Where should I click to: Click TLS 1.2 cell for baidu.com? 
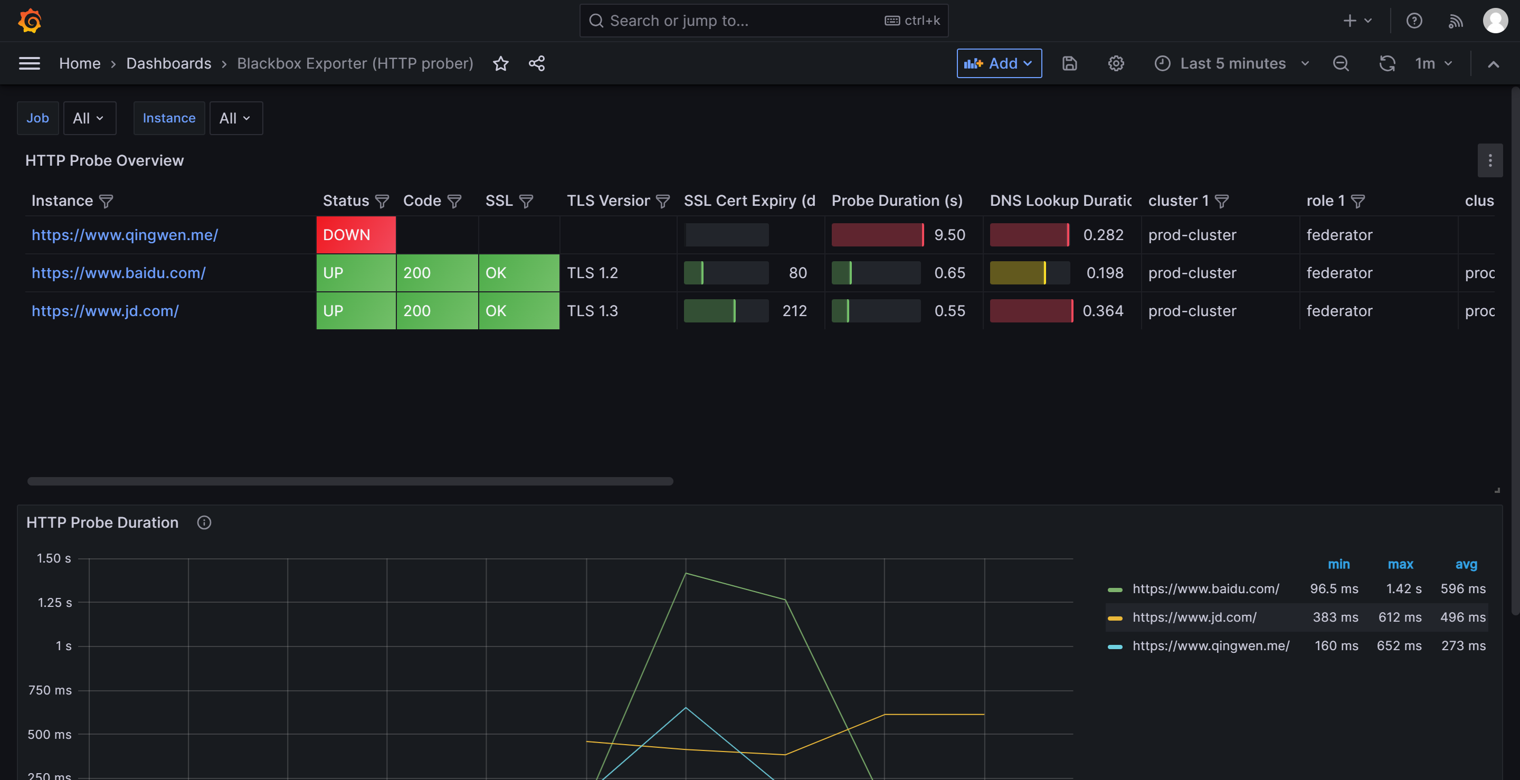click(618, 273)
